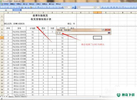Image resolution: width=137 pixels, height=100 pixels.
Task: Open the 文件(F) menu
Action: pyautogui.click(x=6, y=4)
